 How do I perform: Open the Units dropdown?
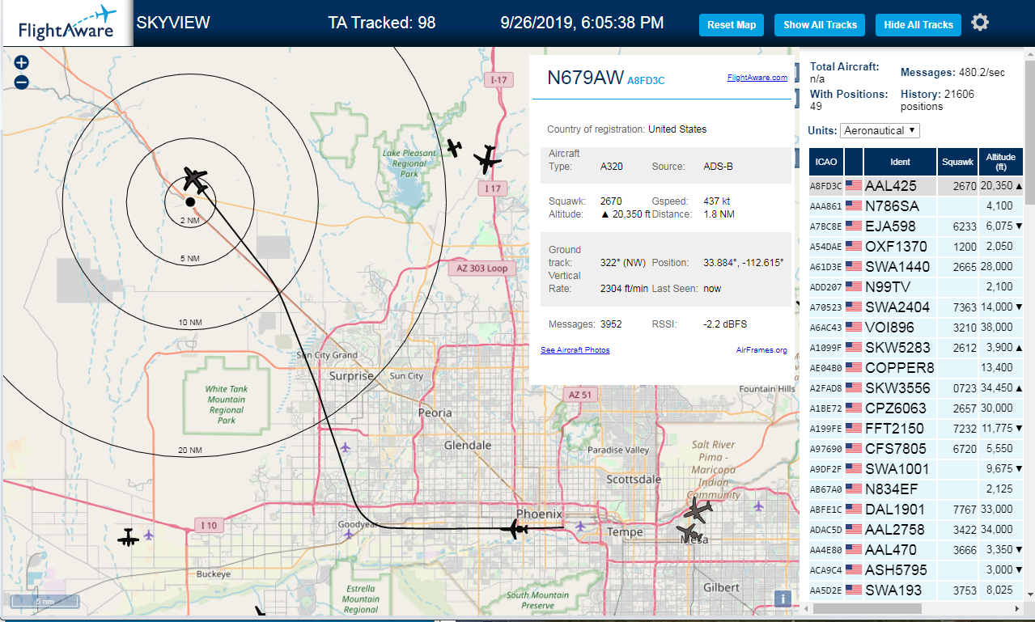(880, 130)
